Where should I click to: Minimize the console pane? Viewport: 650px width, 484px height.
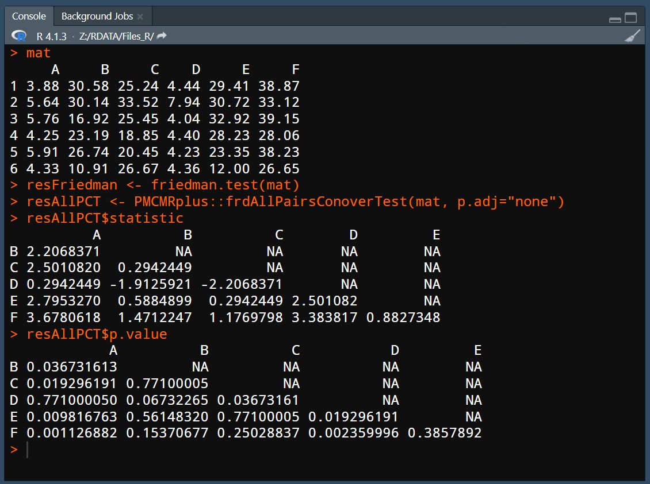click(x=615, y=19)
